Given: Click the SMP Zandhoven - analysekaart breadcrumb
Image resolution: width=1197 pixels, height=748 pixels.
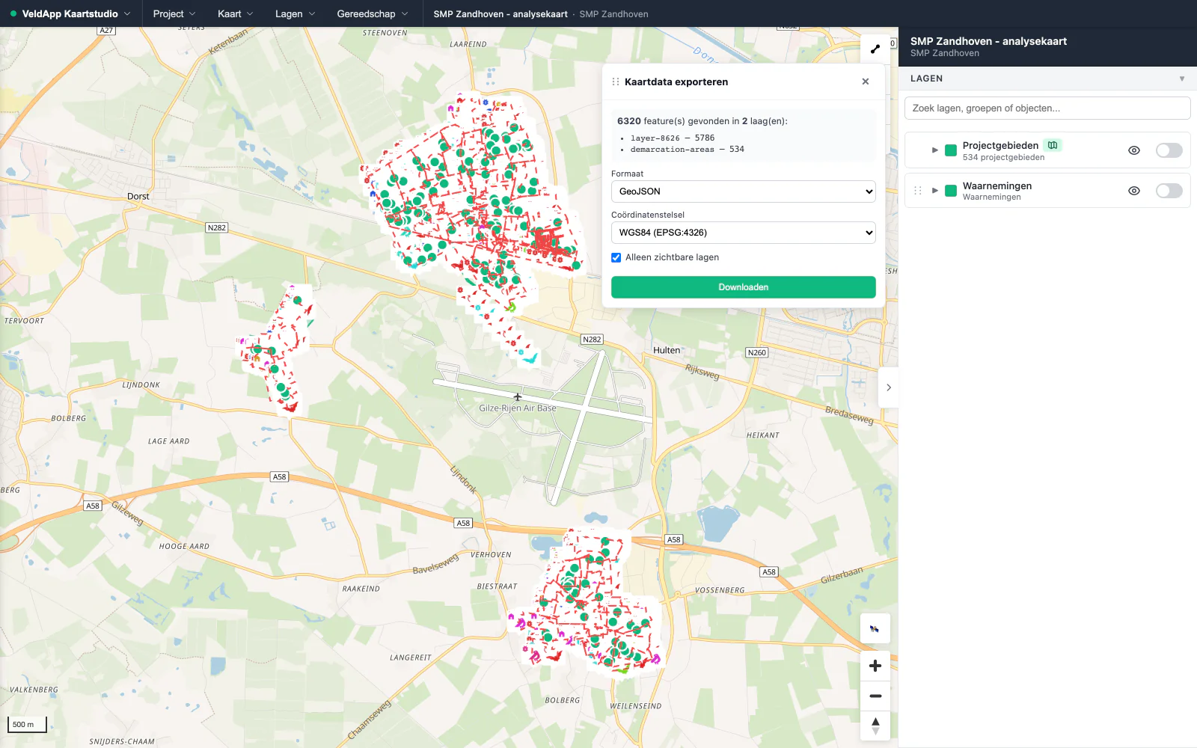Looking at the screenshot, I should [x=500, y=14].
